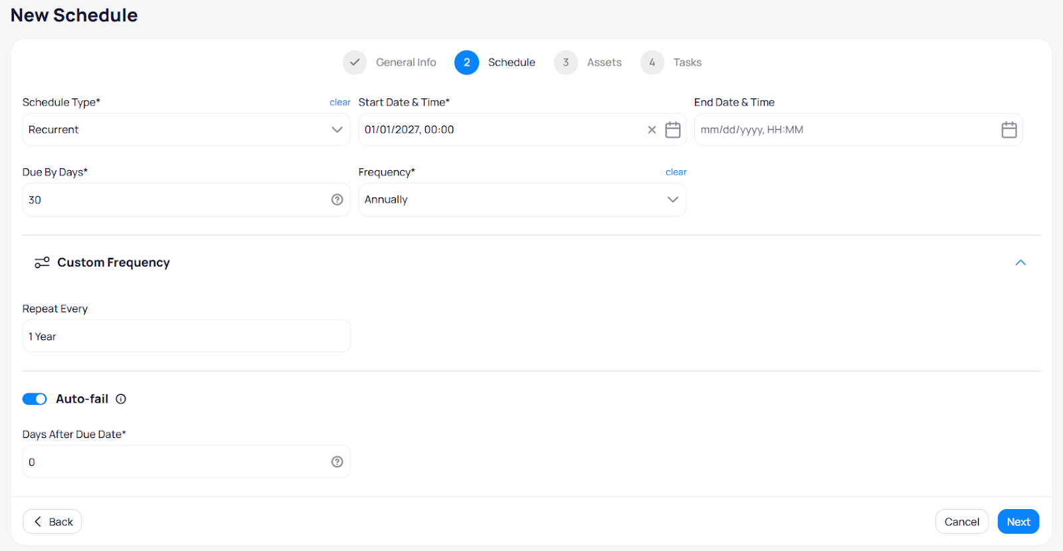
Task: Disable the Auto-fail toggle
Action: [35, 399]
